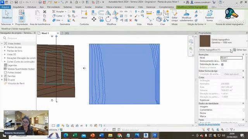Image resolution: width=248 pixels, height=139 pixels.
Task: Expand the Grupos tree node
Action: [x=2, y=80]
